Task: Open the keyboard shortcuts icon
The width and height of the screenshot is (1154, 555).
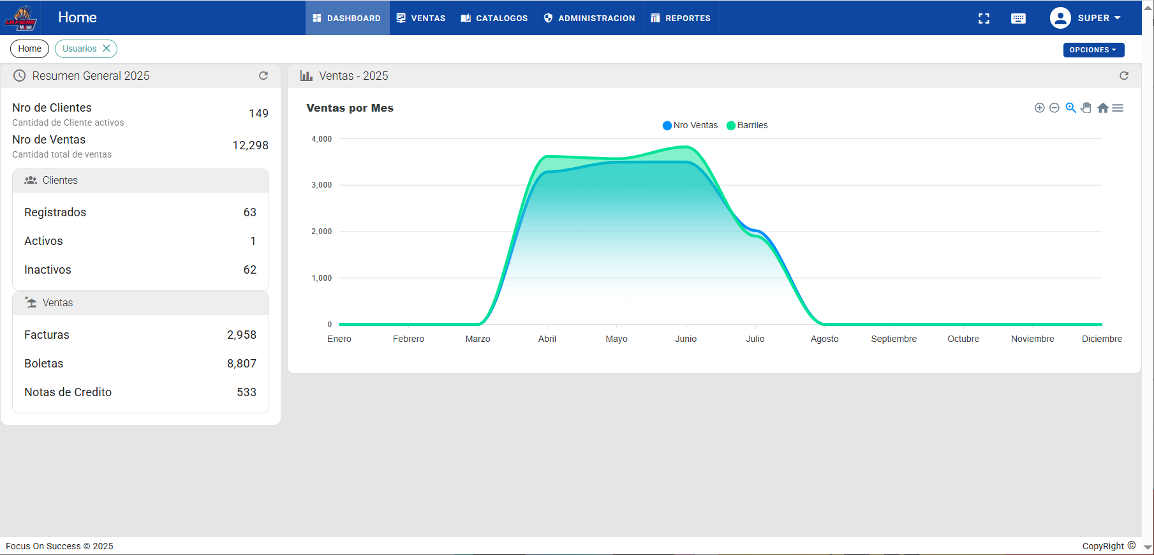Action: 1018,18
